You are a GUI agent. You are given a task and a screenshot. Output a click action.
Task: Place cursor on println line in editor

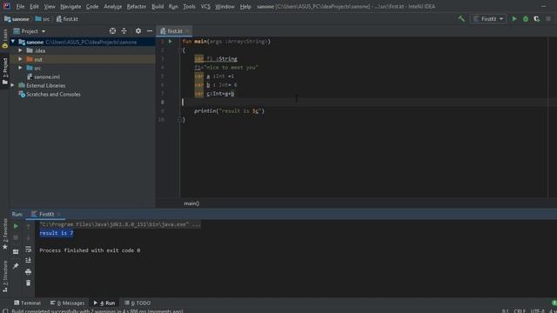[229, 111]
